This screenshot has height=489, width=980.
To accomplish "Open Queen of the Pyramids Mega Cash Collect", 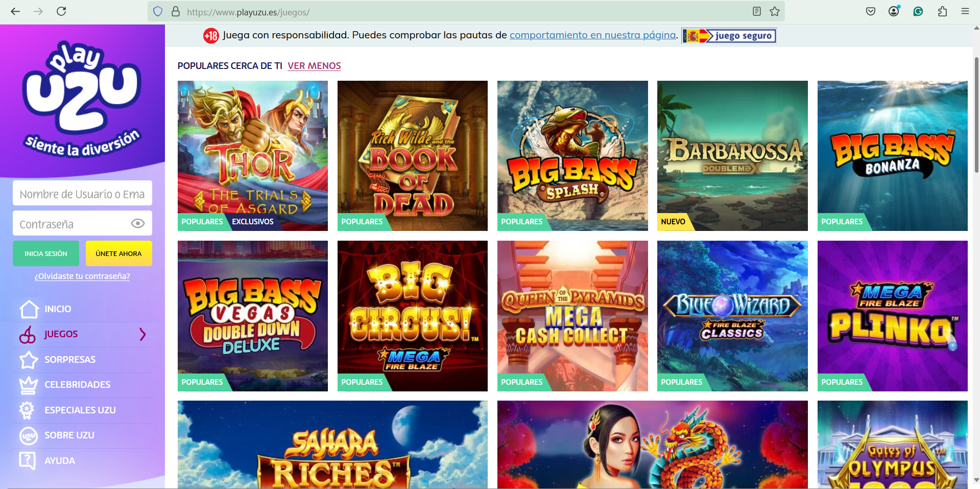I will 572,316.
